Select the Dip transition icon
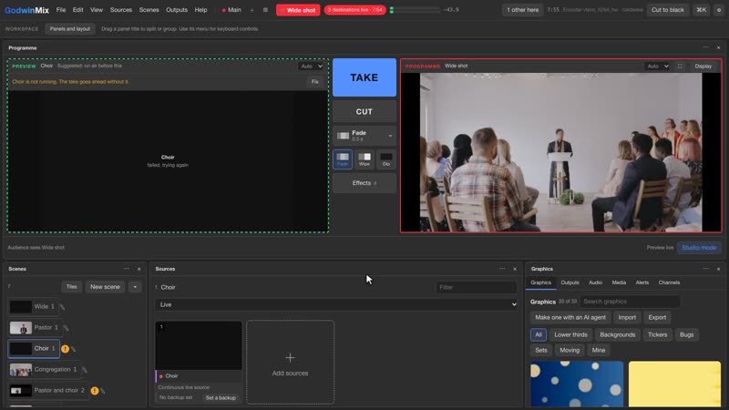 [385, 159]
